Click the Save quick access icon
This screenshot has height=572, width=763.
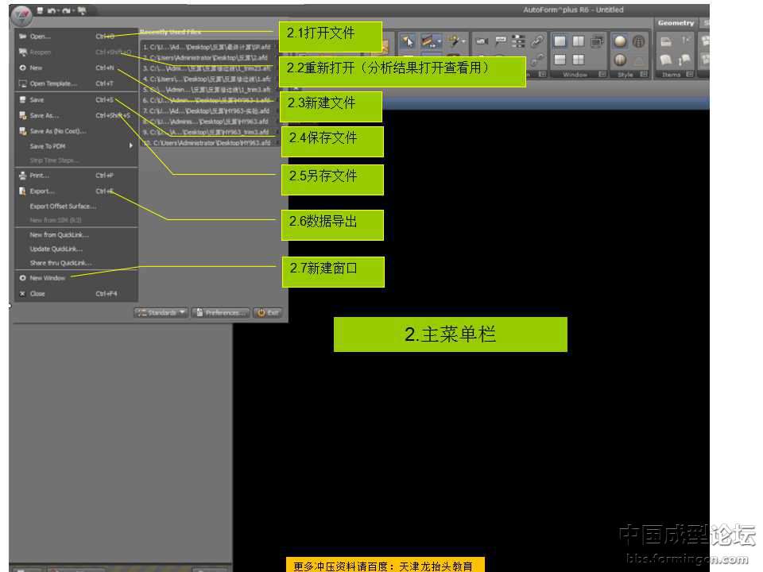(x=40, y=11)
